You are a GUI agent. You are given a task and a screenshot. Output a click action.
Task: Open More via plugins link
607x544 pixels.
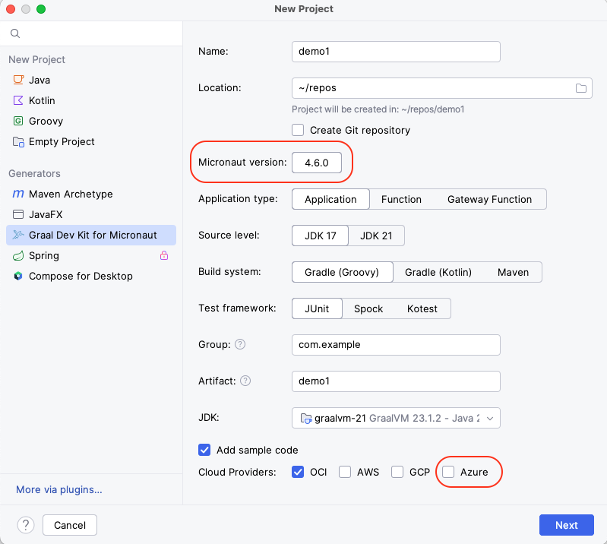point(59,489)
